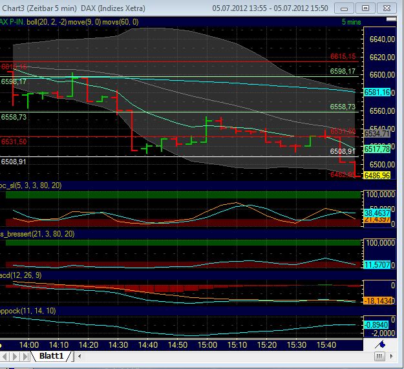
Task: Click the oc_sl(5, 3, 3, 80, 20) panel title
Action: pos(30,185)
